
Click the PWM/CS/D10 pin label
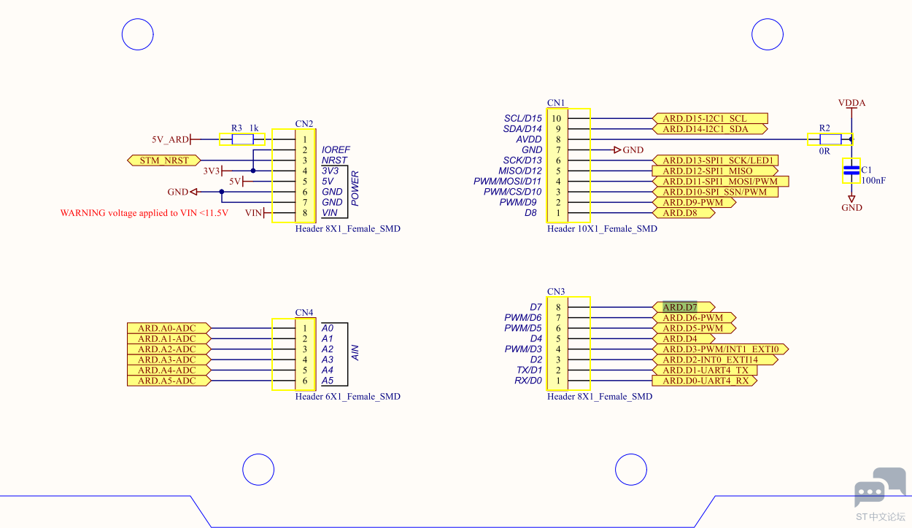(x=512, y=192)
